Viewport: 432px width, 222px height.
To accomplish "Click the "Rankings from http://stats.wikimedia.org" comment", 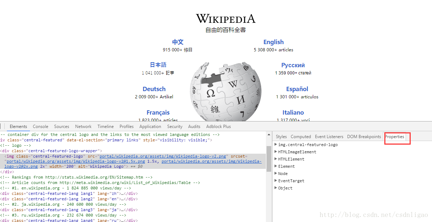I will click(x=76, y=177).
